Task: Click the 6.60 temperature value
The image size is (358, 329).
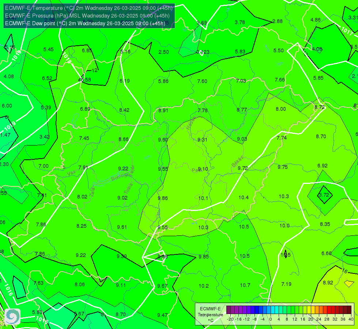Action: (x=327, y=253)
